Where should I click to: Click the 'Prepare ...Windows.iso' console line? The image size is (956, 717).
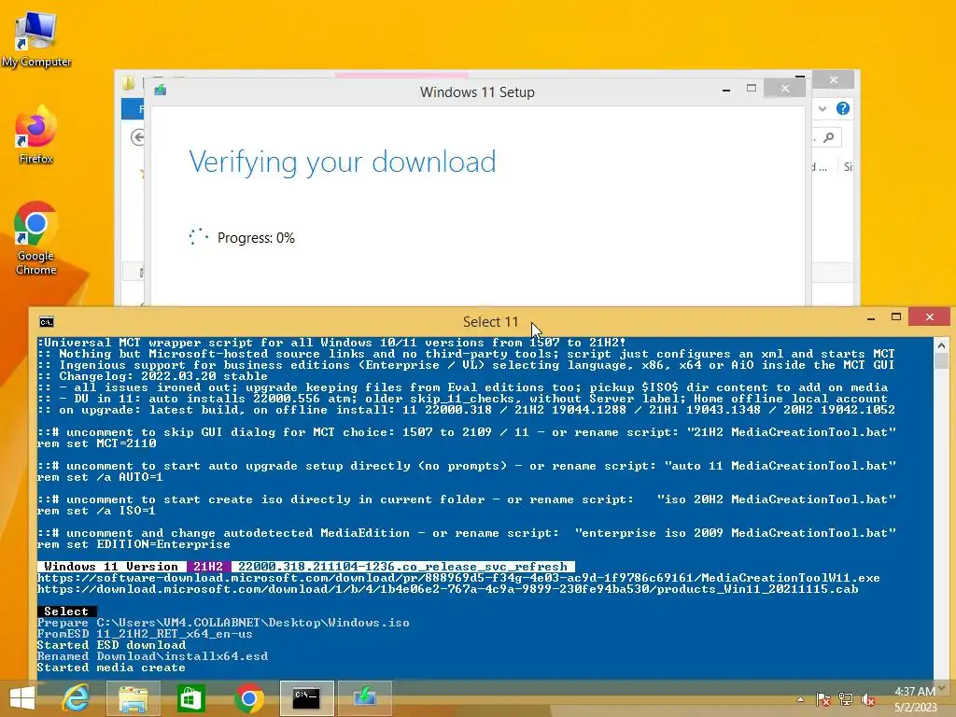point(223,623)
